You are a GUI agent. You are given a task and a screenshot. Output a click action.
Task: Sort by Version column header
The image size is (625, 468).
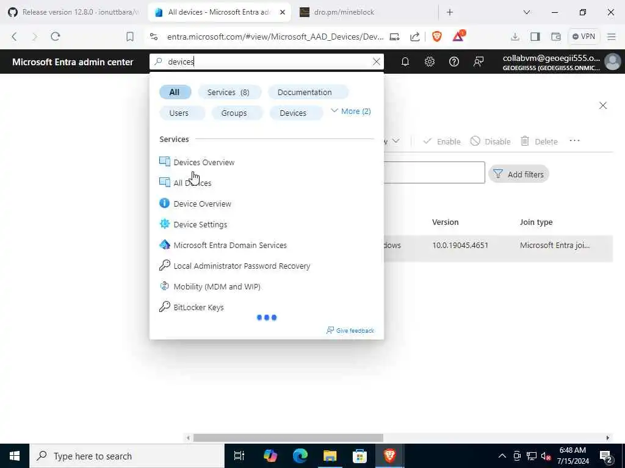point(445,222)
